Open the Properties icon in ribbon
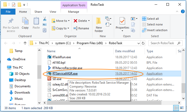The image size is (187, 112). [122, 21]
